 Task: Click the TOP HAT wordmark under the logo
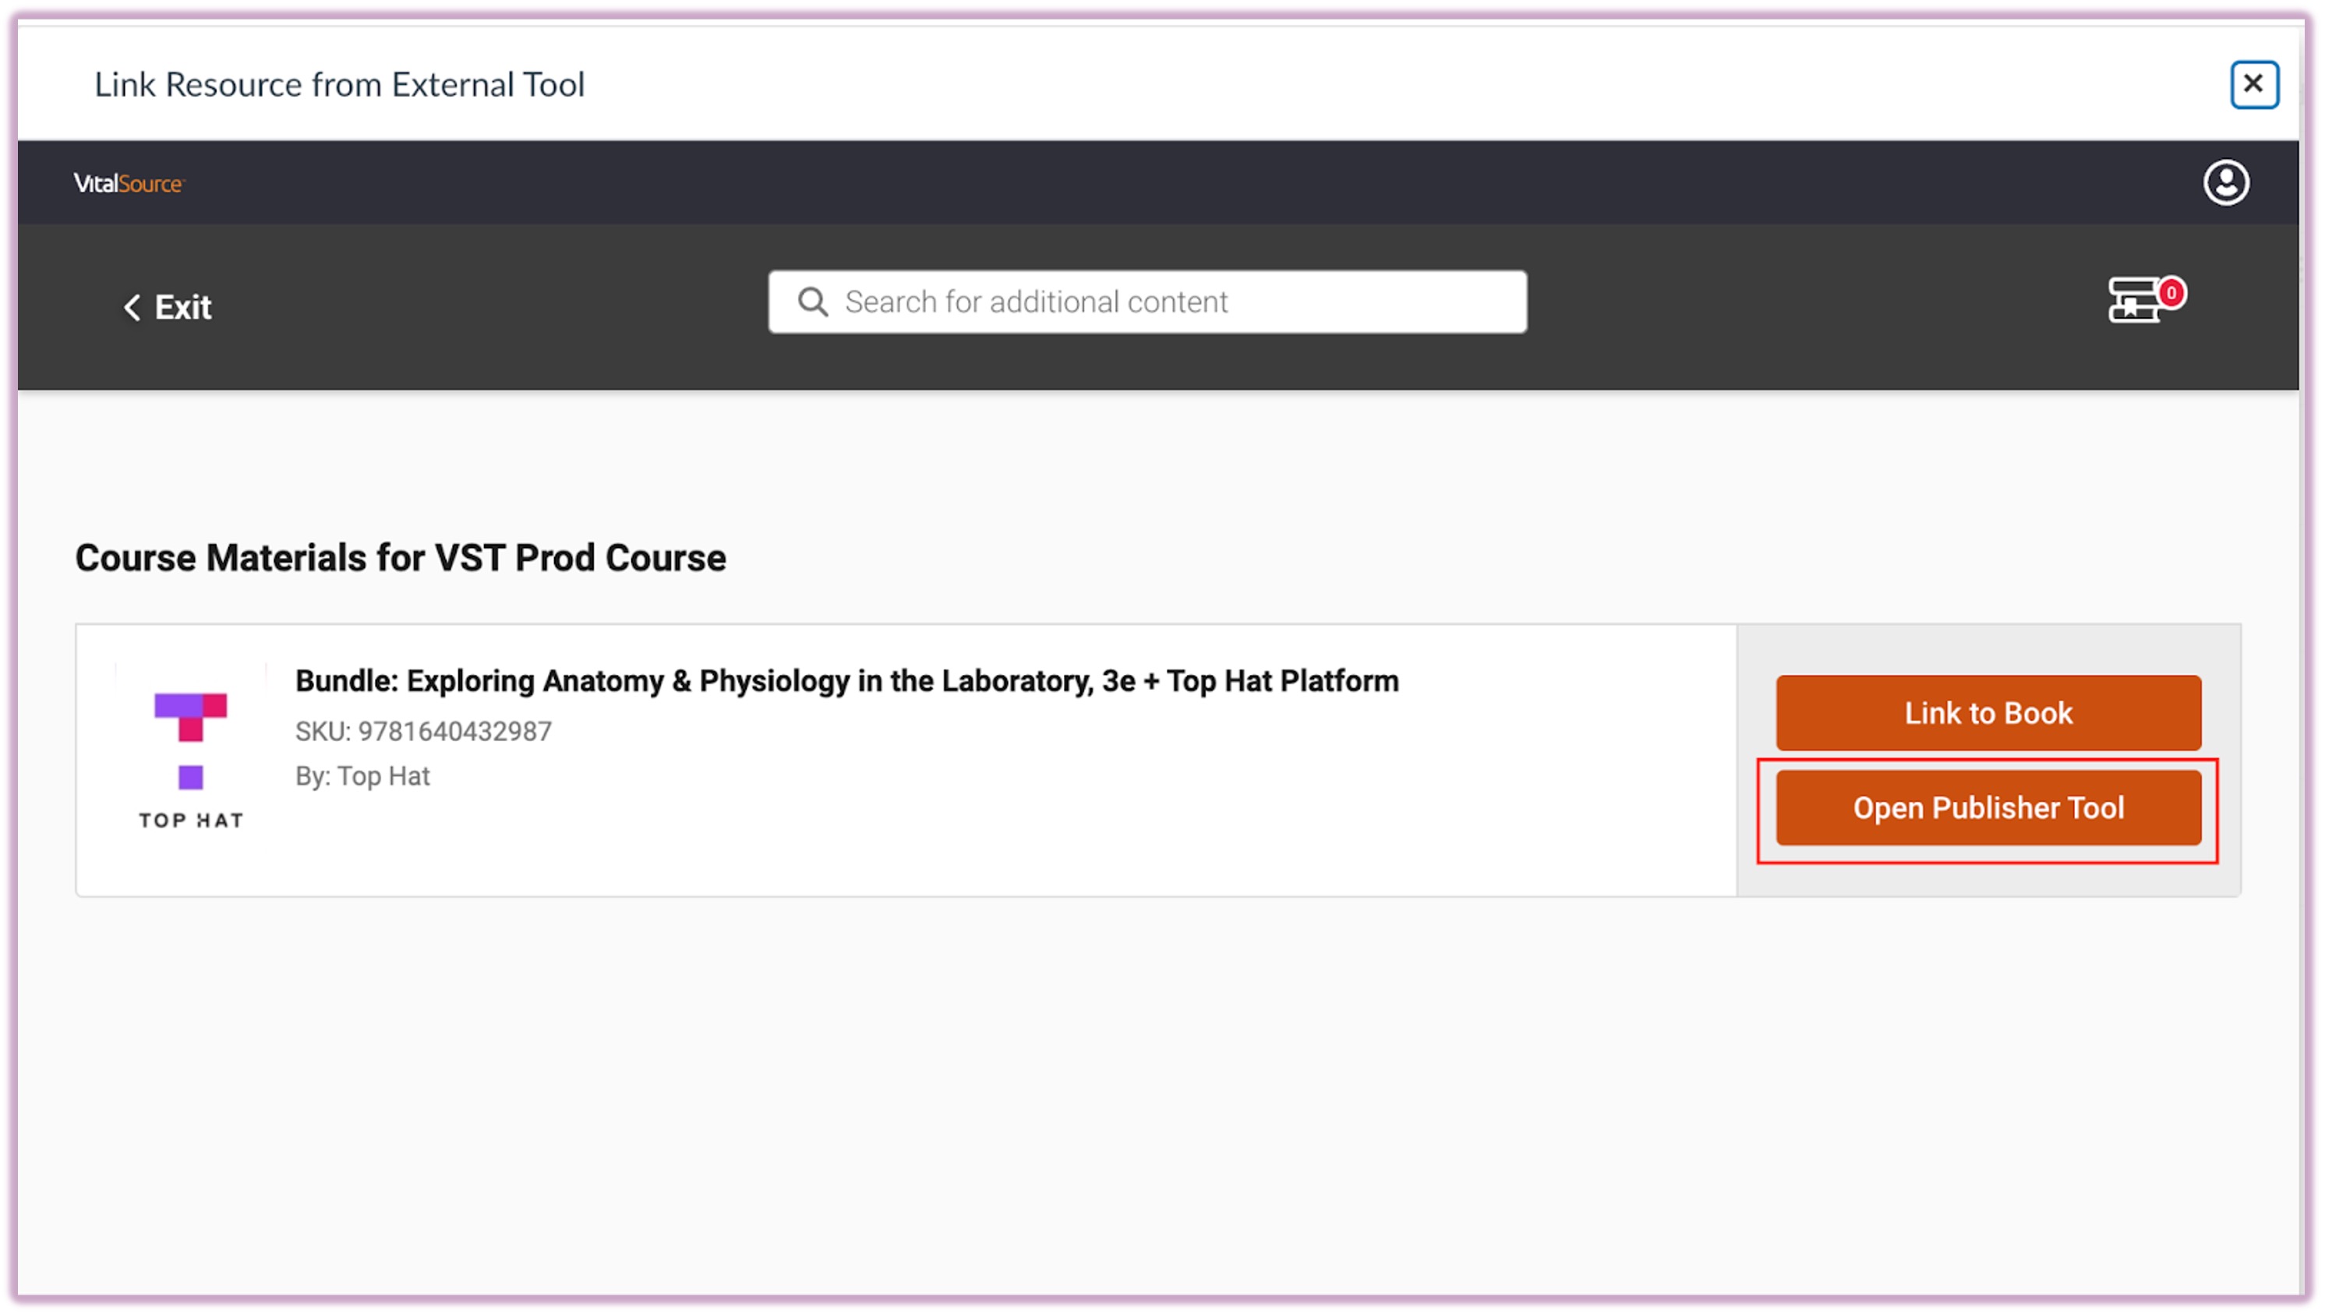(x=190, y=821)
